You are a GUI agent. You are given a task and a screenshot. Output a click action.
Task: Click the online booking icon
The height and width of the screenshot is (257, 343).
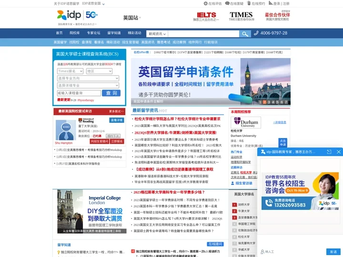[249, 3]
